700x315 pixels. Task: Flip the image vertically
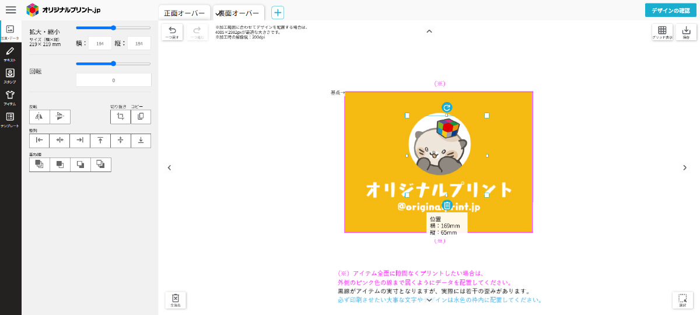(x=60, y=117)
